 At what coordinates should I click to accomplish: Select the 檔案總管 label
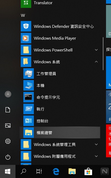[x=44, y=133]
